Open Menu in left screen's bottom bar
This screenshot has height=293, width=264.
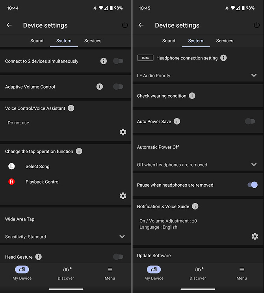110,273
